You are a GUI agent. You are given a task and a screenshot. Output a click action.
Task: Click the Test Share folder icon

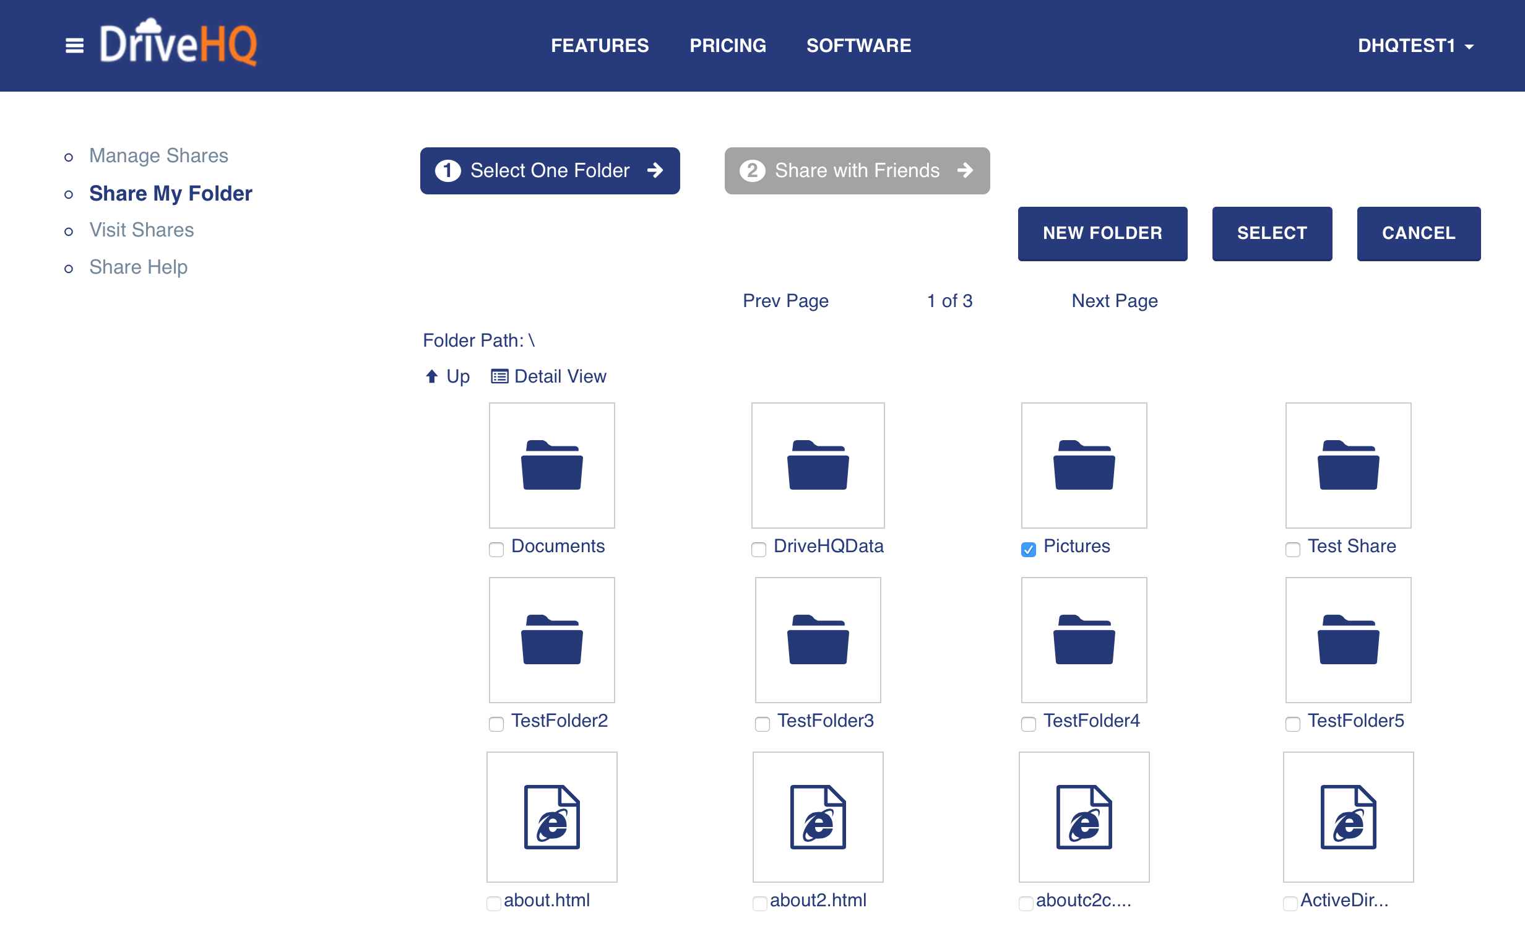[x=1348, y=465]
